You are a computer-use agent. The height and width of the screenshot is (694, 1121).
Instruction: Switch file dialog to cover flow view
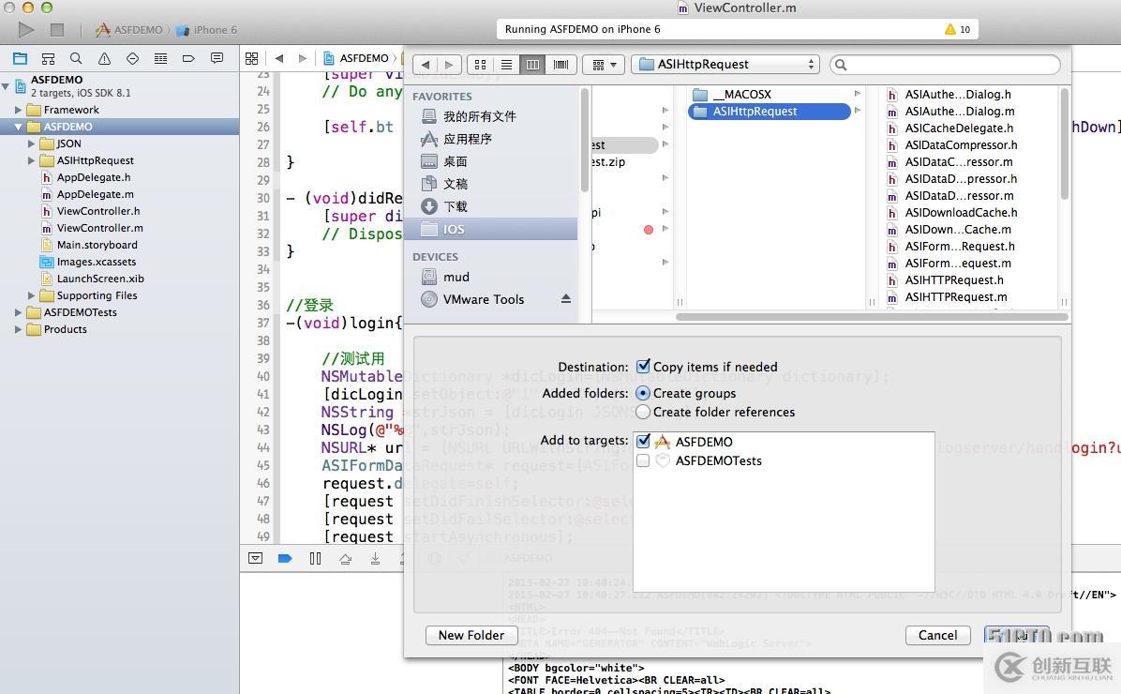[x=561, y=65]
